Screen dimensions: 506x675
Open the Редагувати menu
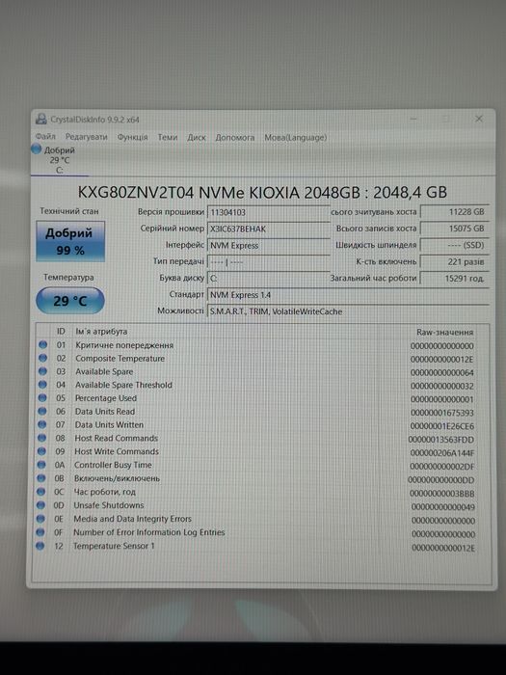point(86,137)
